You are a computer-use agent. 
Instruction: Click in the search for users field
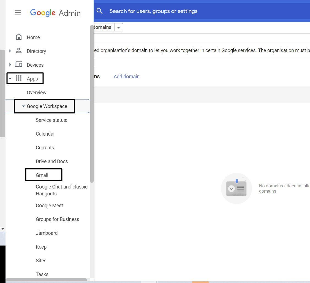(x=153, y=11)
